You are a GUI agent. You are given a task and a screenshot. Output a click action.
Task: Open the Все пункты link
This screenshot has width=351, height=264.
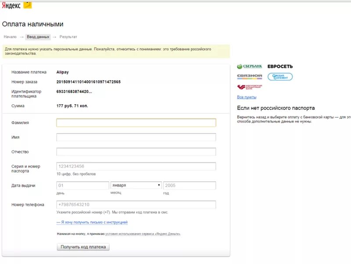coord(247,97)
